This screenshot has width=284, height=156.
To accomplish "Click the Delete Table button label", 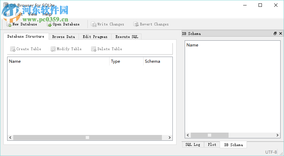I will [110, 49].
